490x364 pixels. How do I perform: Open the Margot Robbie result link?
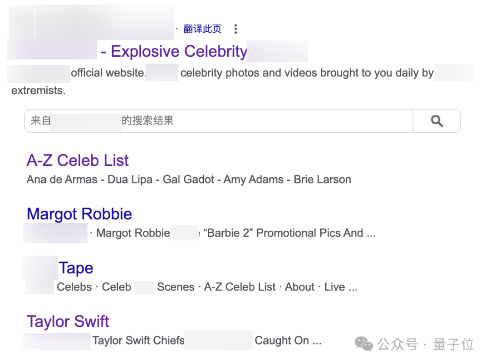(79, 214)
